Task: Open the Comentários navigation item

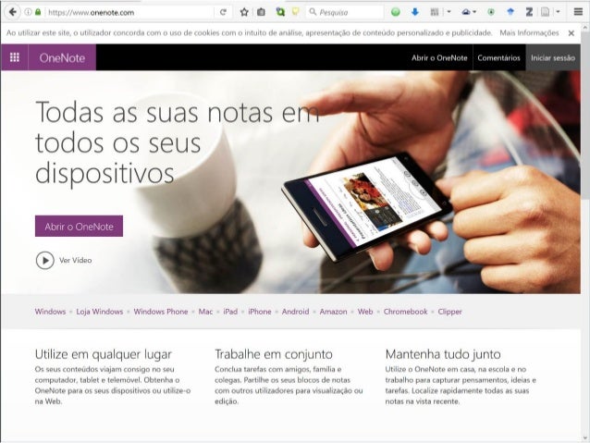Action: click(499, 58)
